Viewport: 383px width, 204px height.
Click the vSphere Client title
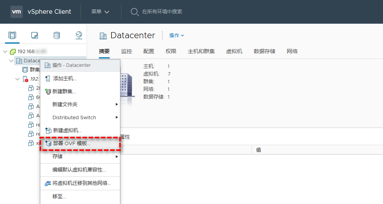pos(49,12)
